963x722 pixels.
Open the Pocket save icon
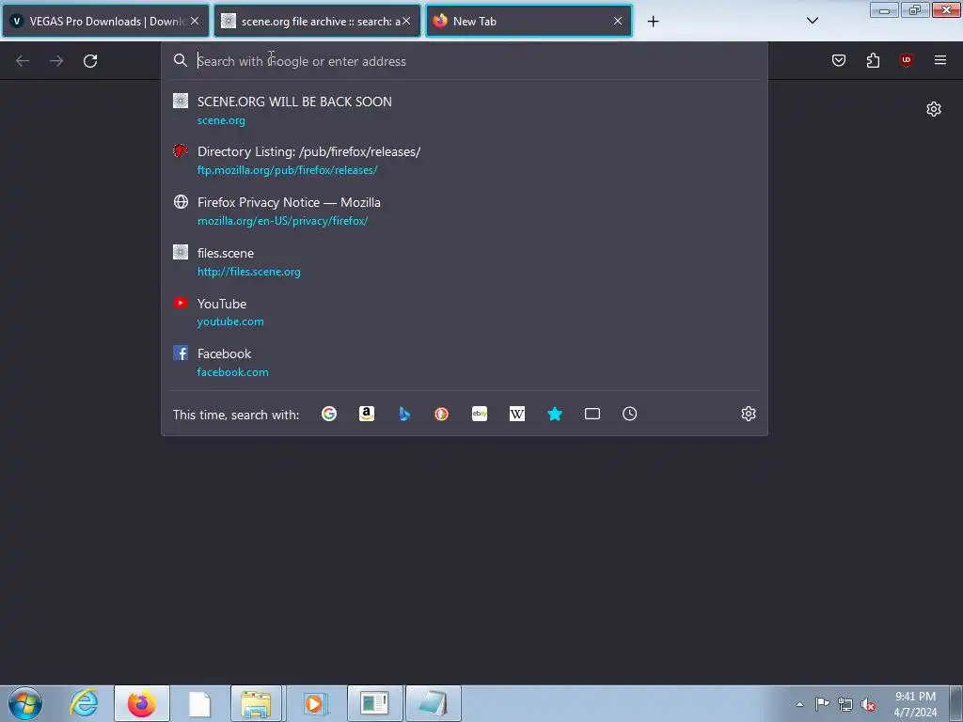(x=839, y=60)
